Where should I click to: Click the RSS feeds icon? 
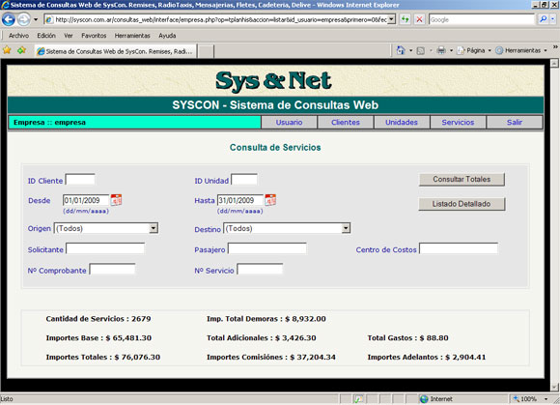pyautogui.click(x=421, y=51)
